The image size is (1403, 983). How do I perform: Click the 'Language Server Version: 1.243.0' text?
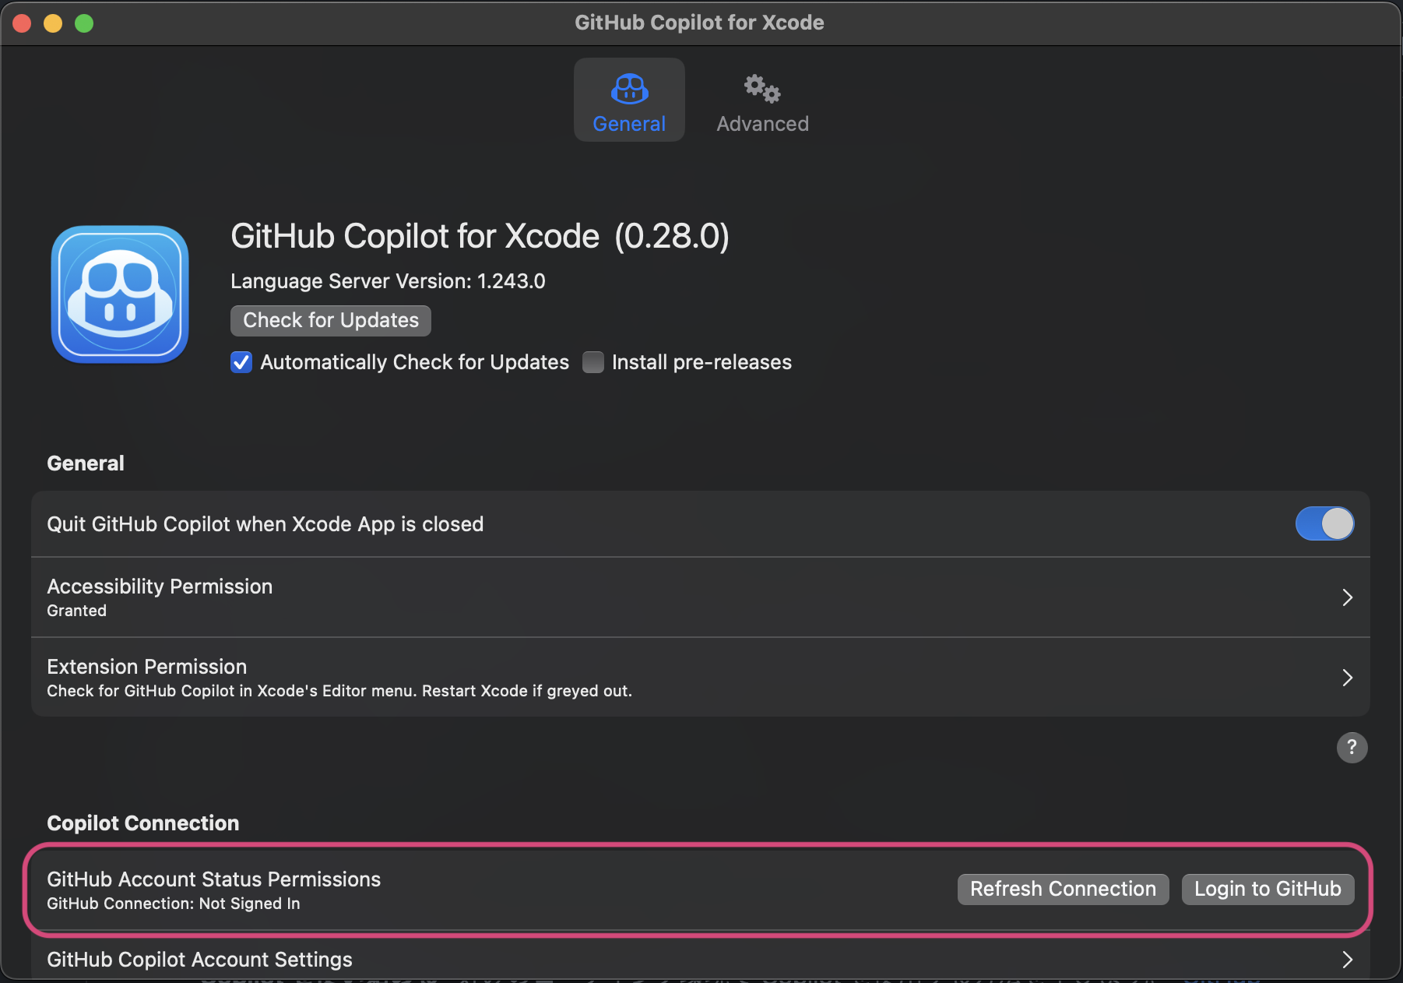point(388,281)
